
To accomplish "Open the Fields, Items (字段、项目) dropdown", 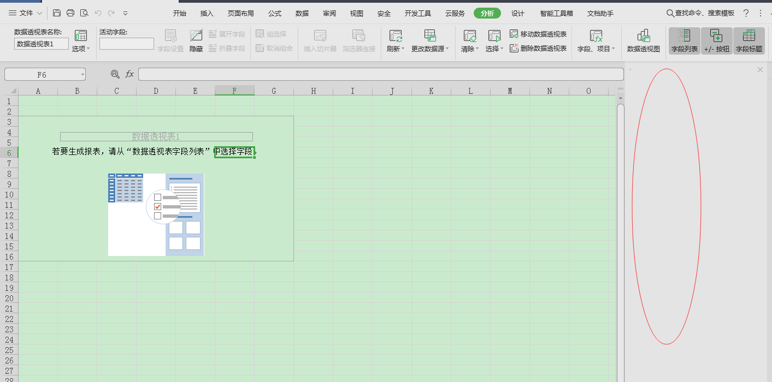I will [x=596, y=49].
